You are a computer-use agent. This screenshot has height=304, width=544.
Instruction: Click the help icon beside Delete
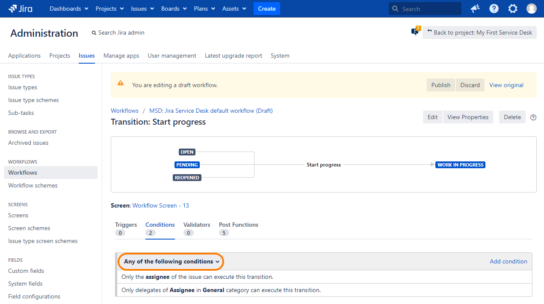(x=533, y=117)
